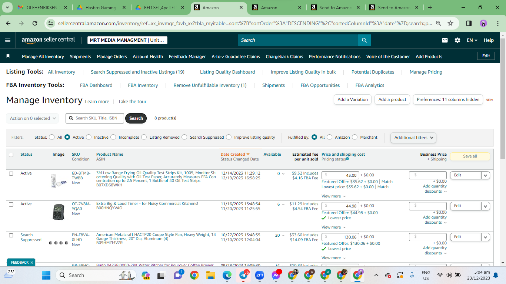The image size is (506, 284).
Task: Select the Listing Removed status filter
Action: pos(144,137)
